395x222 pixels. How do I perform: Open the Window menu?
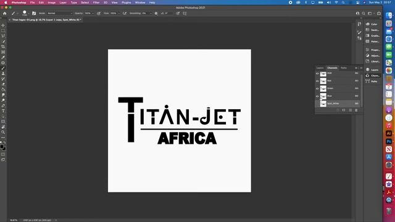(x=140, y=2)
